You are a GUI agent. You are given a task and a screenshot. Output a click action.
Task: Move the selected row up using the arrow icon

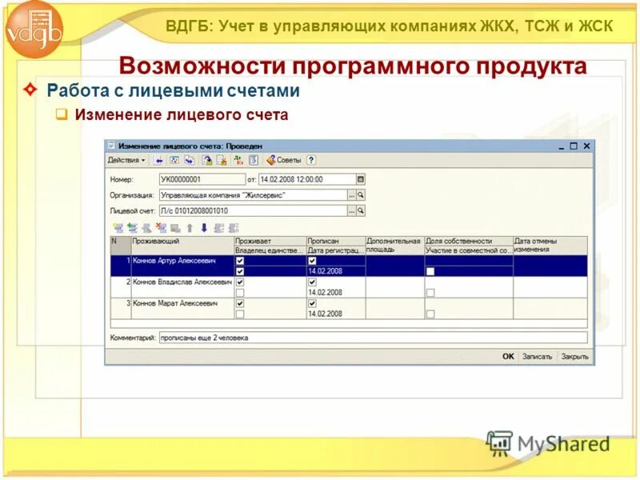[x=187, y=228]
